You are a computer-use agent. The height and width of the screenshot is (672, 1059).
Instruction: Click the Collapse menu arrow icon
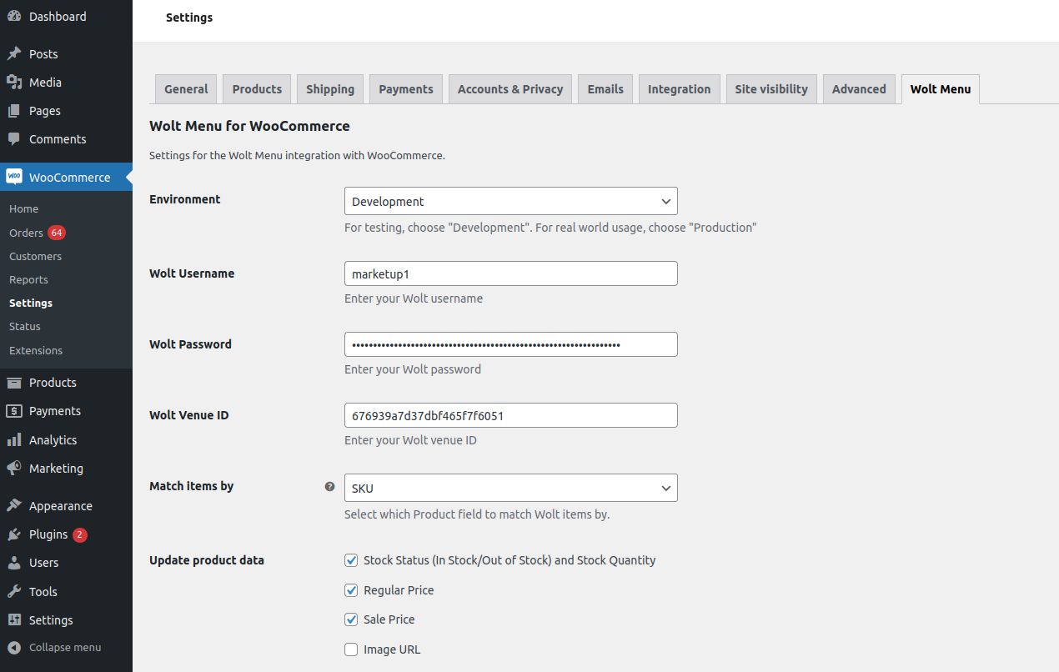[14, 648]
